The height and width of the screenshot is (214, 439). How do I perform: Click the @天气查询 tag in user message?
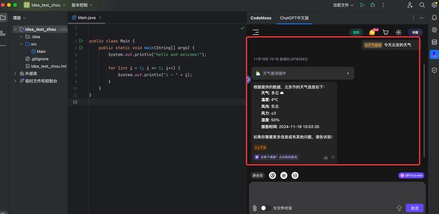point(373,45)
